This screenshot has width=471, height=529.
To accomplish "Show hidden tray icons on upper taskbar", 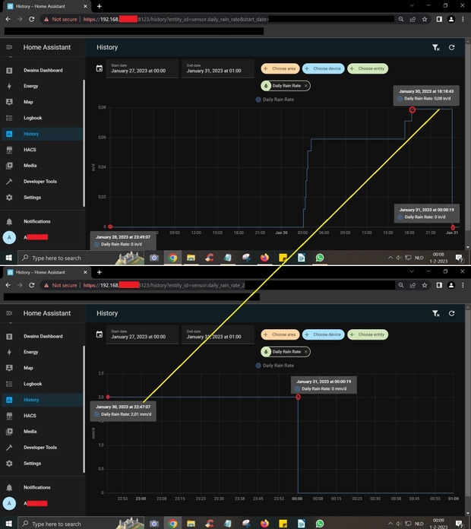I will [x=390, y=258].
